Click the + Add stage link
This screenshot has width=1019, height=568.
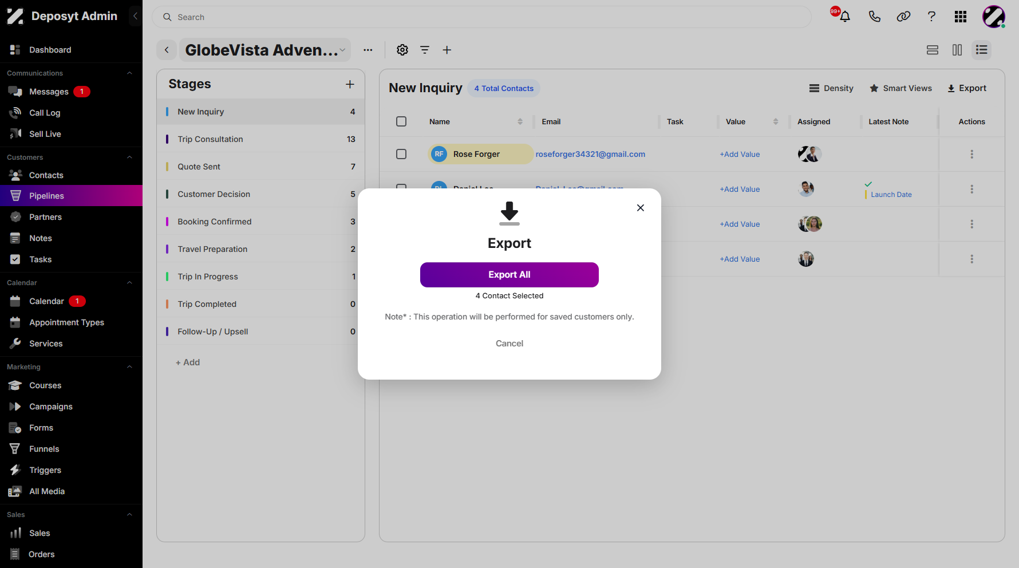pos(188,362)
